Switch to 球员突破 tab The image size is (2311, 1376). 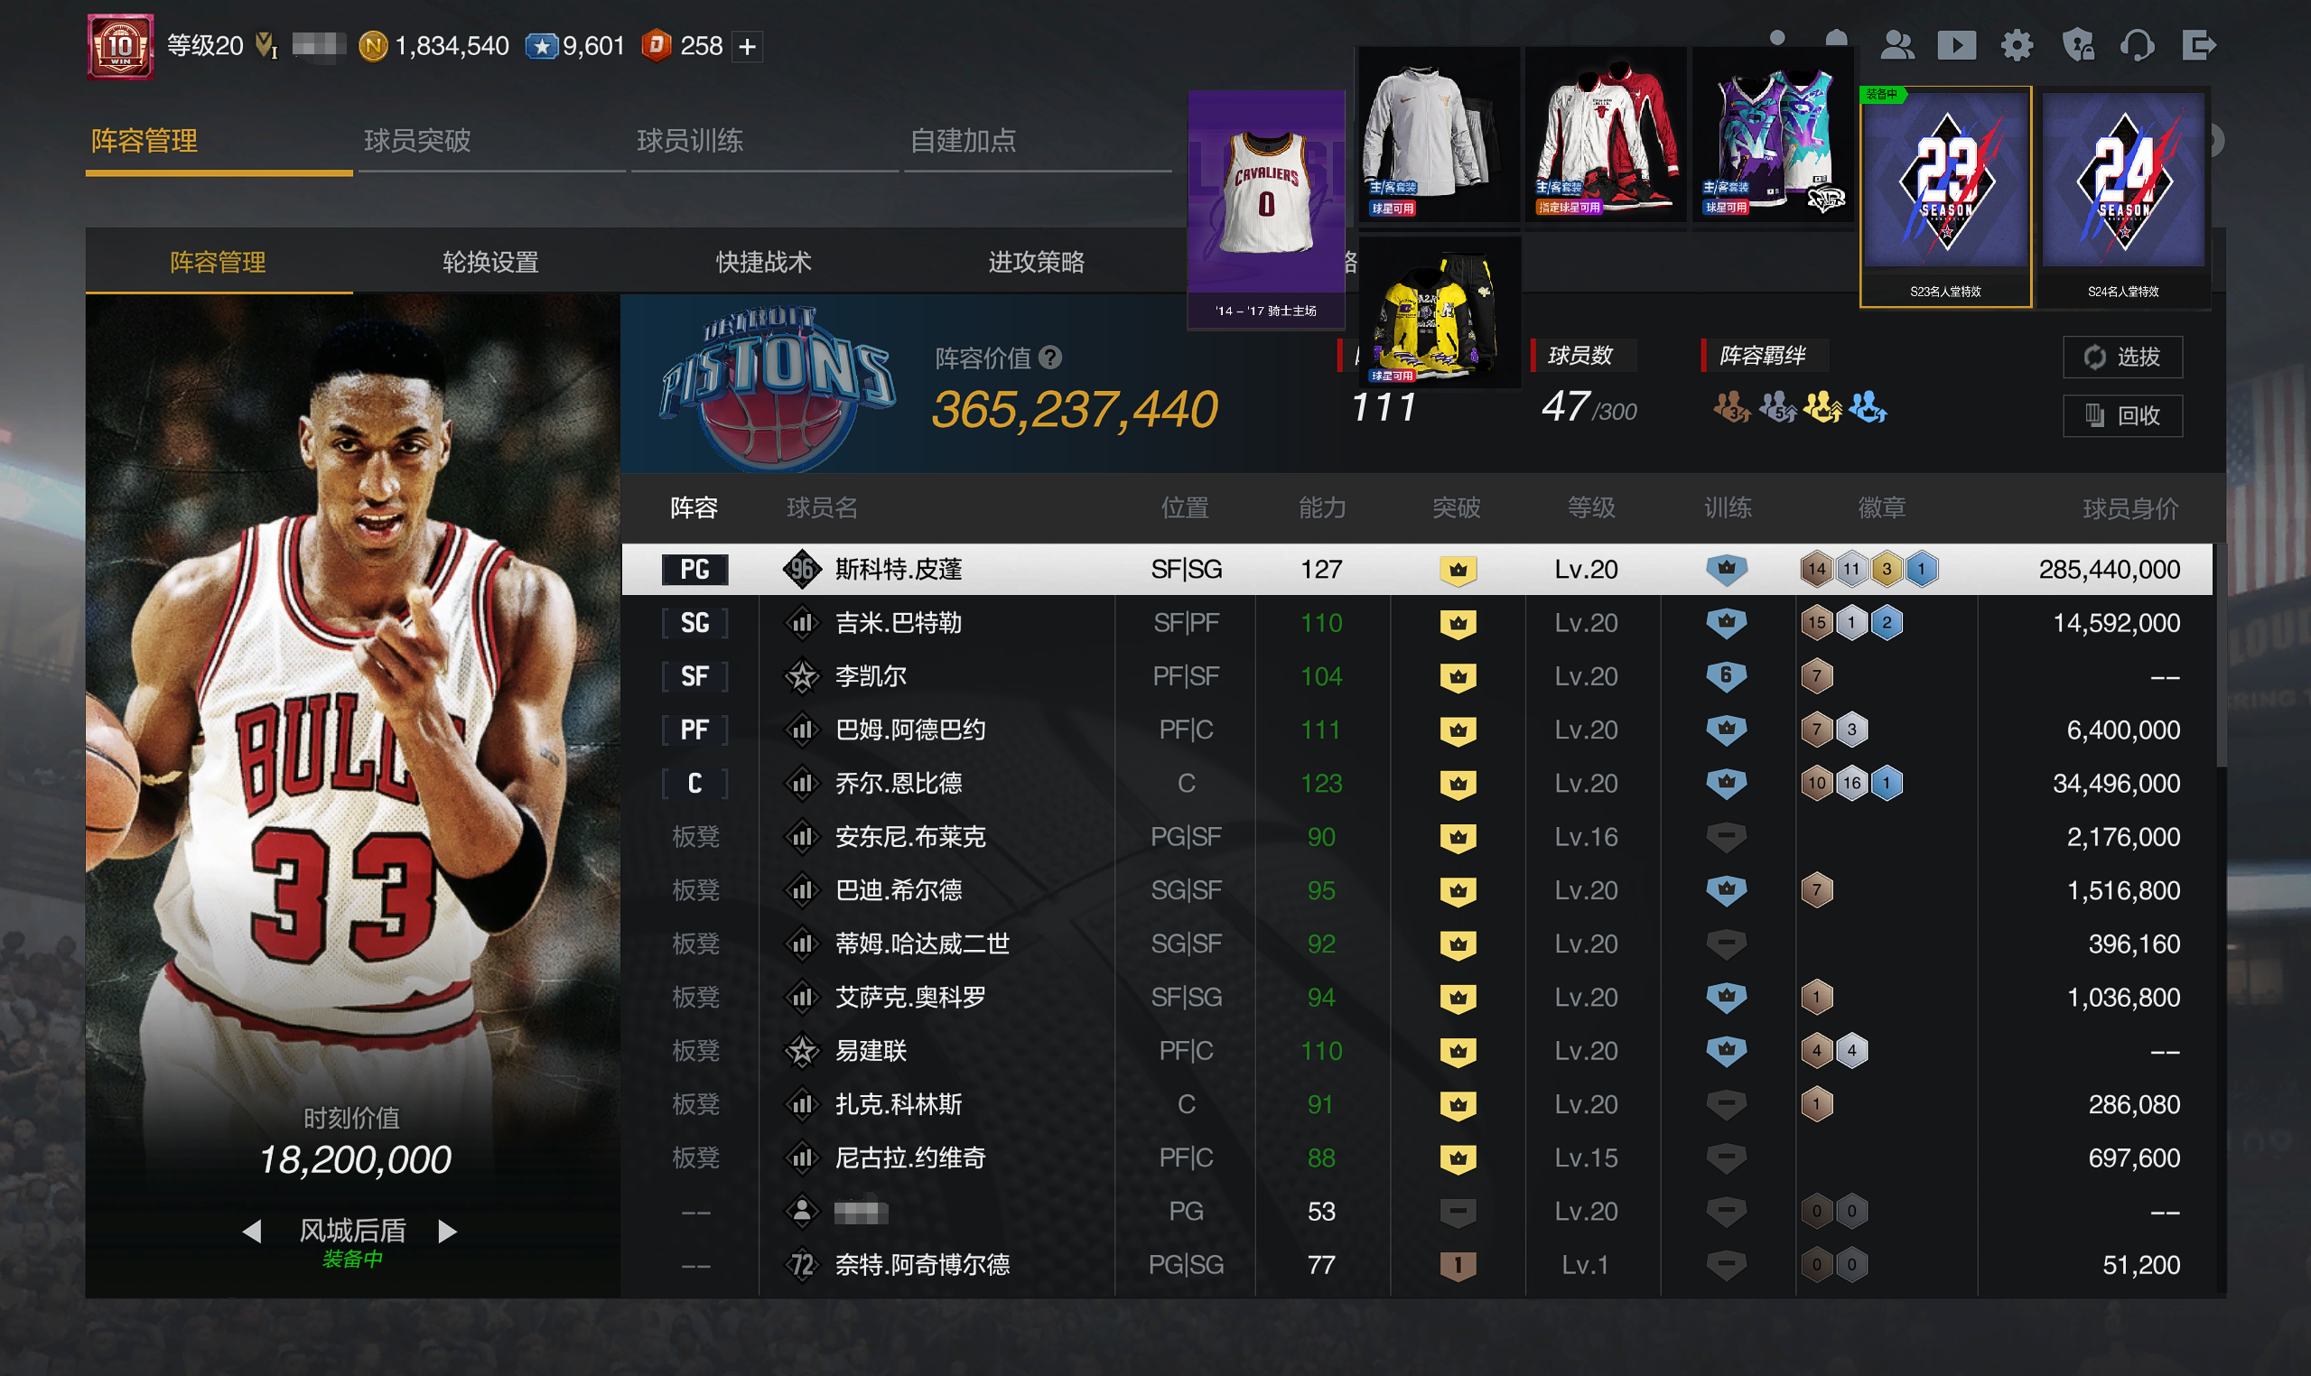(x=417, y=141)
